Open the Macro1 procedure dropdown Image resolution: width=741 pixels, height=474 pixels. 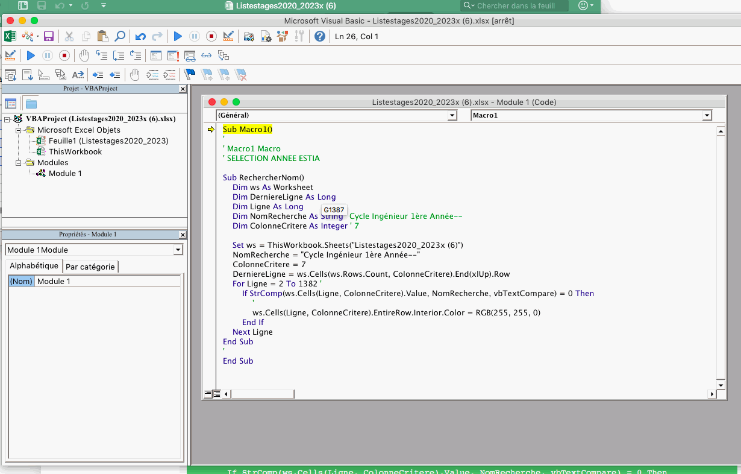[707, 115]
